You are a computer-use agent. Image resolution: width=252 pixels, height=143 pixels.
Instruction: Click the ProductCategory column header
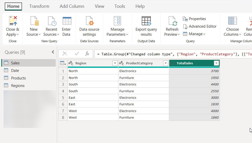point(144,63)
